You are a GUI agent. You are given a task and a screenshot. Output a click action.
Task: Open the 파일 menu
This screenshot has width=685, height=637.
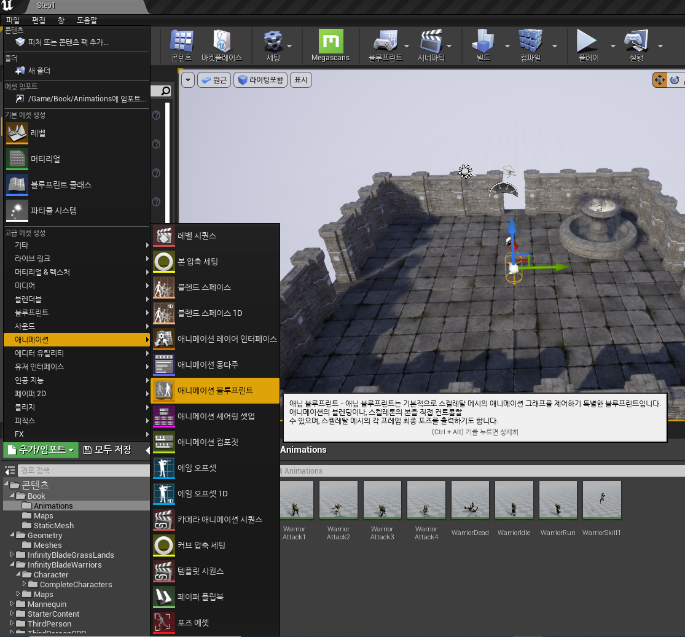tap(13, 20)
